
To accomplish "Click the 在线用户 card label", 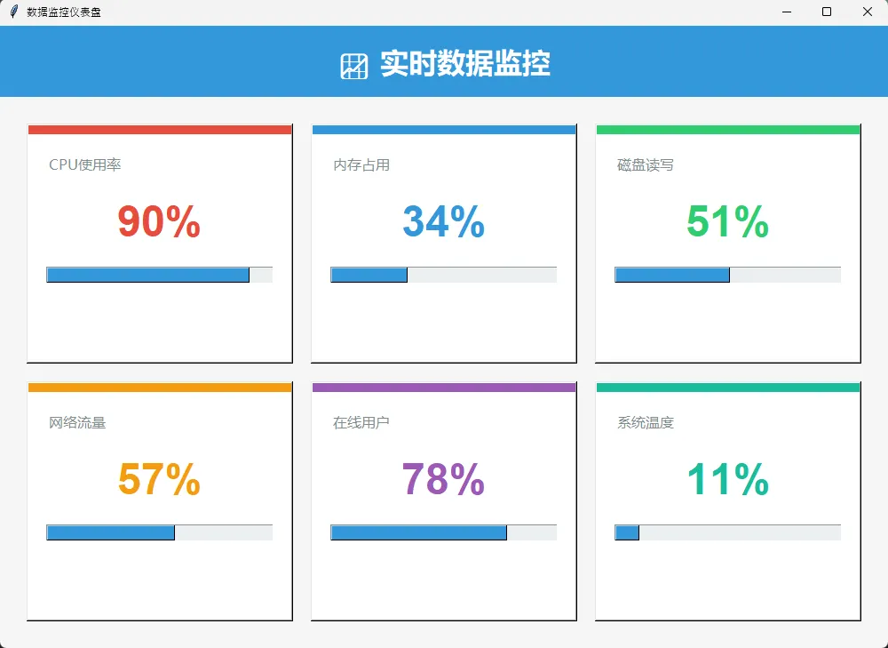I will 361,423.
